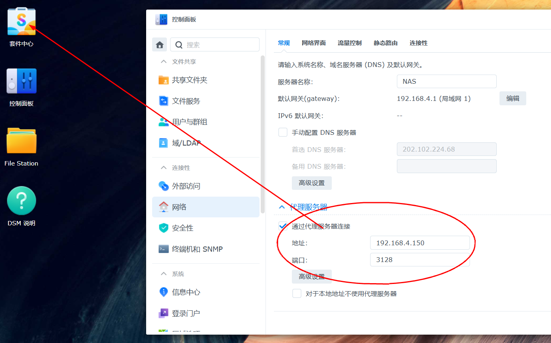Open 文件服务 in the sidebar
The height and width of the screenshot is (343, 551).
(x=206, y=101)
